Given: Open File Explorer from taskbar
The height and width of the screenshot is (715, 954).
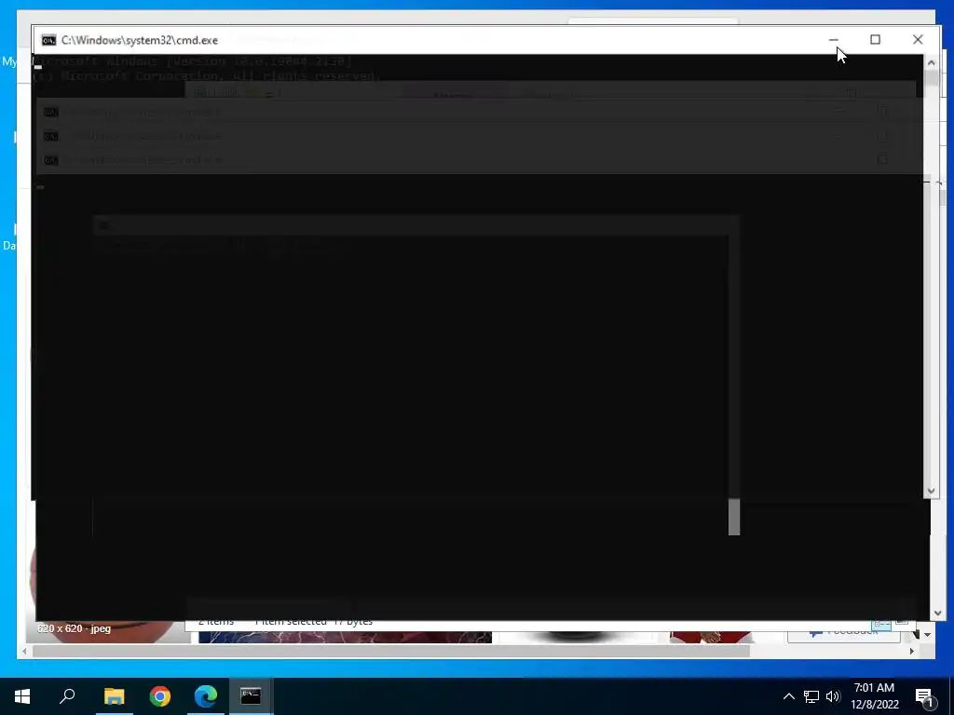Looking at the screenshot, I should pyautogui.click(x=114, y=696).
